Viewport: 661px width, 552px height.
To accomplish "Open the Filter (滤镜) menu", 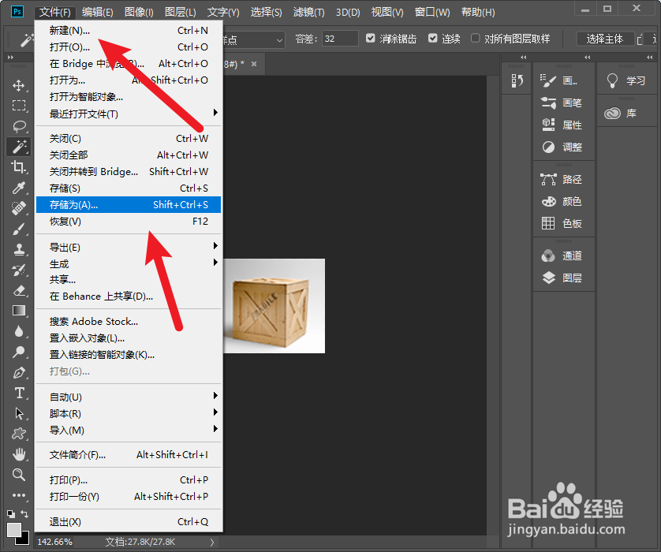I will [308, 12].
